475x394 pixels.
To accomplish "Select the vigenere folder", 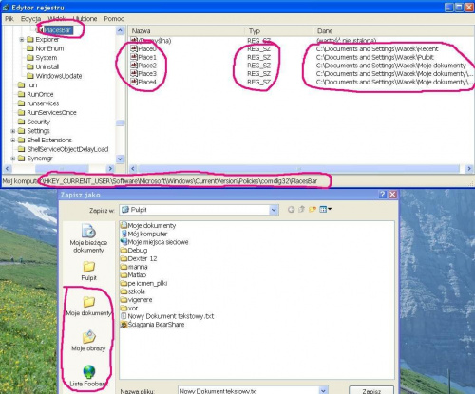I will click(137, 300).
